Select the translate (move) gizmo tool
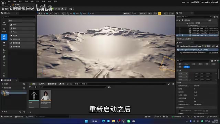 (x=47, y=13)
